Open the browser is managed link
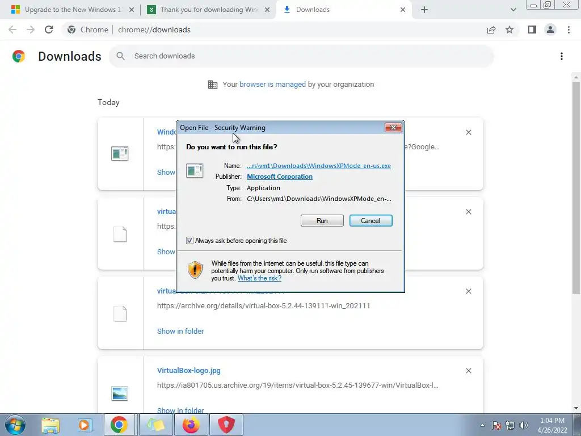The width and height of the screenshot is (581, 436). 272,85
